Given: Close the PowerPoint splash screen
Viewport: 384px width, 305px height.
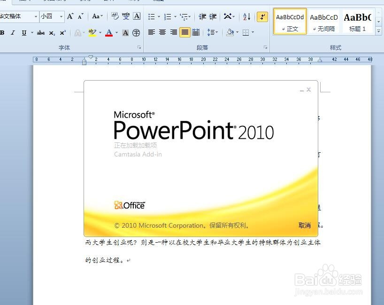Looking at the screenshot, I should pos(308,89).
